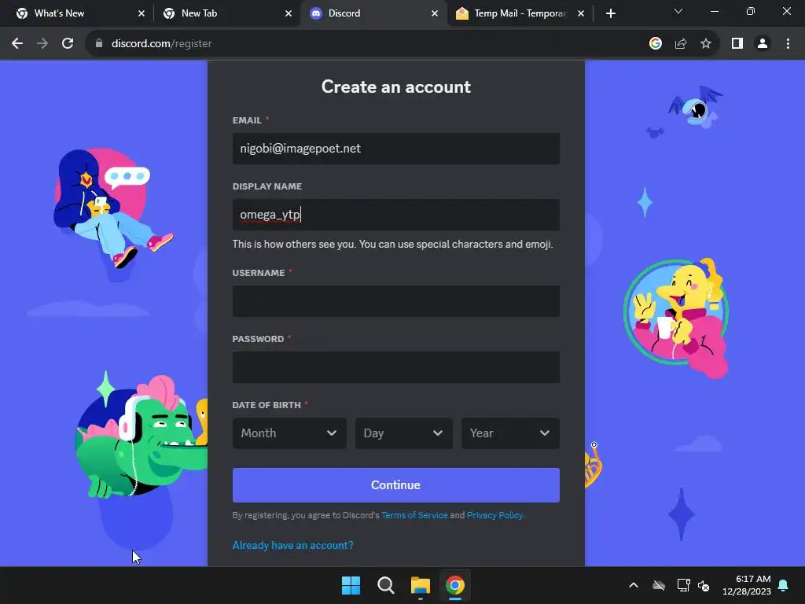The height and width of the screenshot is (604, 805).
Task: Bookmark this page with star icon
Action: [x=706, y=44]
